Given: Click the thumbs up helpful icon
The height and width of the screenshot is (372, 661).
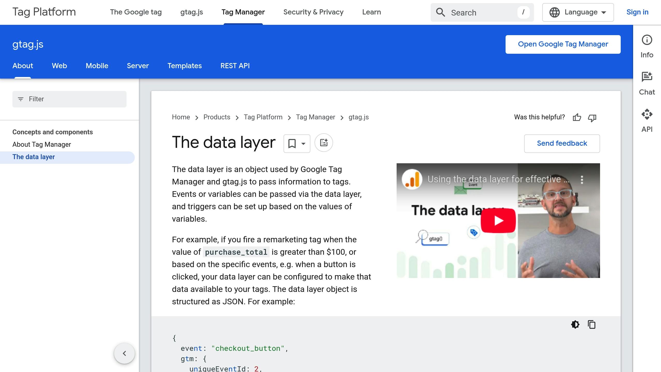Looking at the screenshot, I should [x=577, y=118].
